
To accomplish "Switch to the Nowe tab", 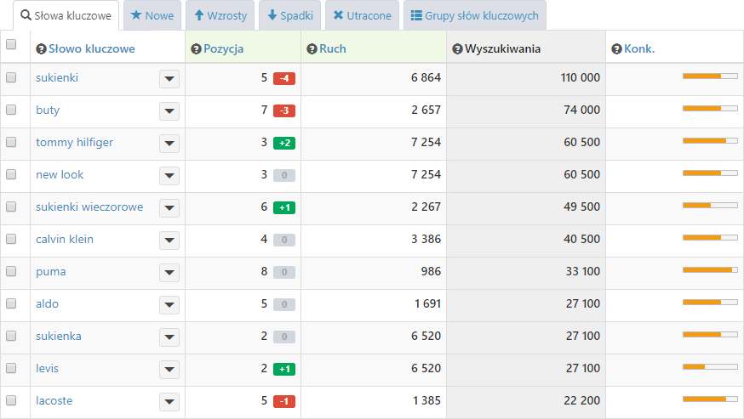I will click(152, 15).
